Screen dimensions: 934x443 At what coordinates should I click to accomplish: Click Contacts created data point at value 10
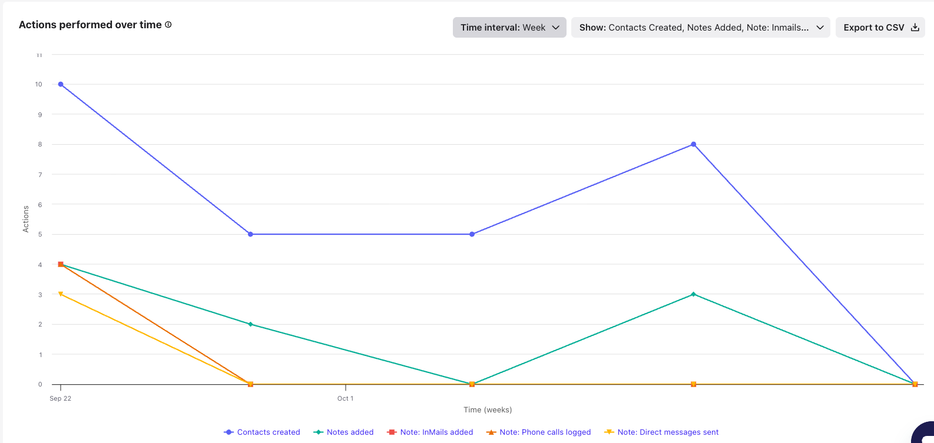[61, 84]
